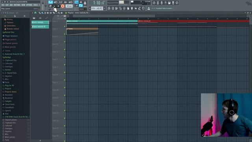Image resolution: width=252 pixels, height=142 pixels.
Task: Open the File menu
Action: [x=3, y=5]
